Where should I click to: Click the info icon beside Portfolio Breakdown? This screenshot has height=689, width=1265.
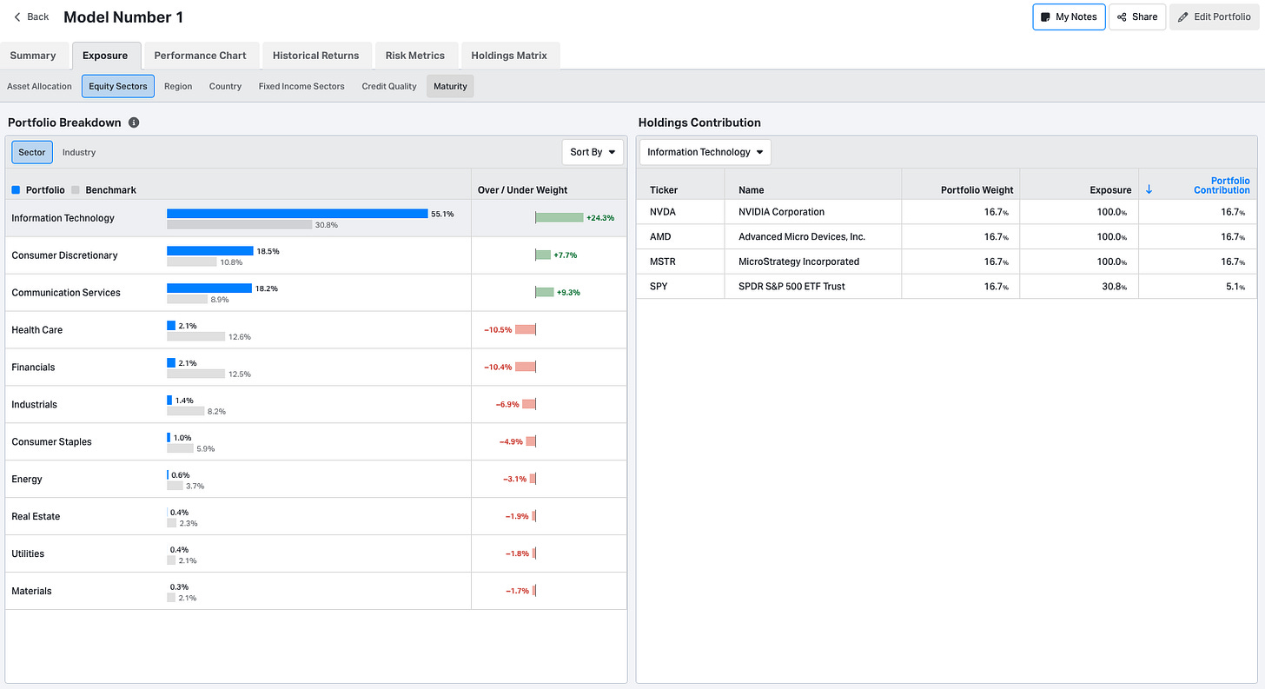tap(134, 123)
